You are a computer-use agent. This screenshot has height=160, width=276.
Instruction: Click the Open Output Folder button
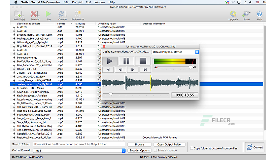click(x=169, y=144)
